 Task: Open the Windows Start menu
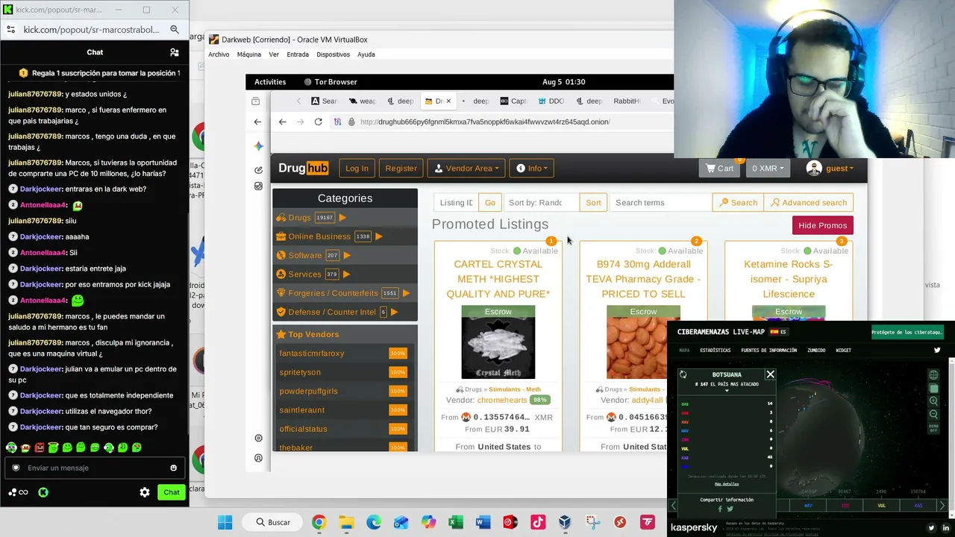(x=225, y=522)
